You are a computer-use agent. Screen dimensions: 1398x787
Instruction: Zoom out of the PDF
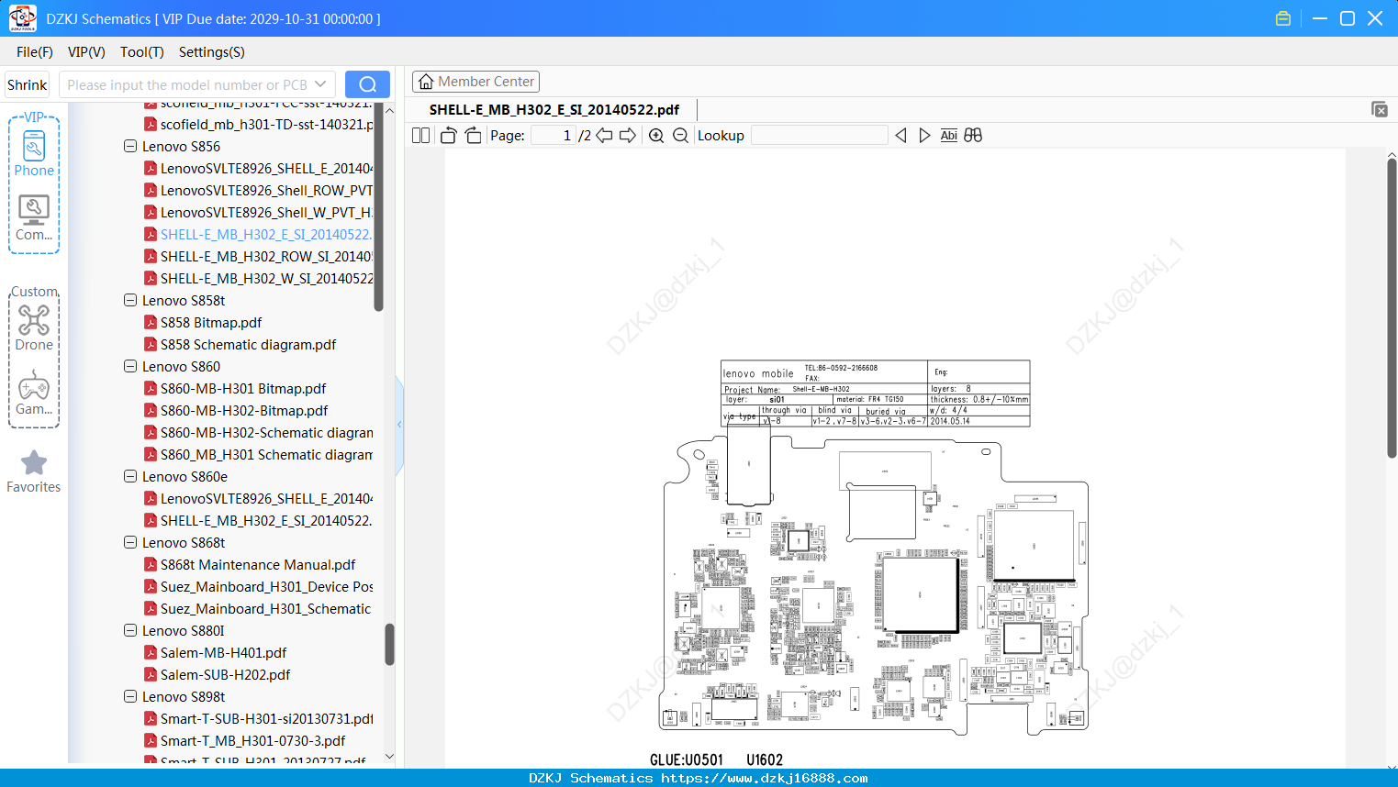click(680, 136)
